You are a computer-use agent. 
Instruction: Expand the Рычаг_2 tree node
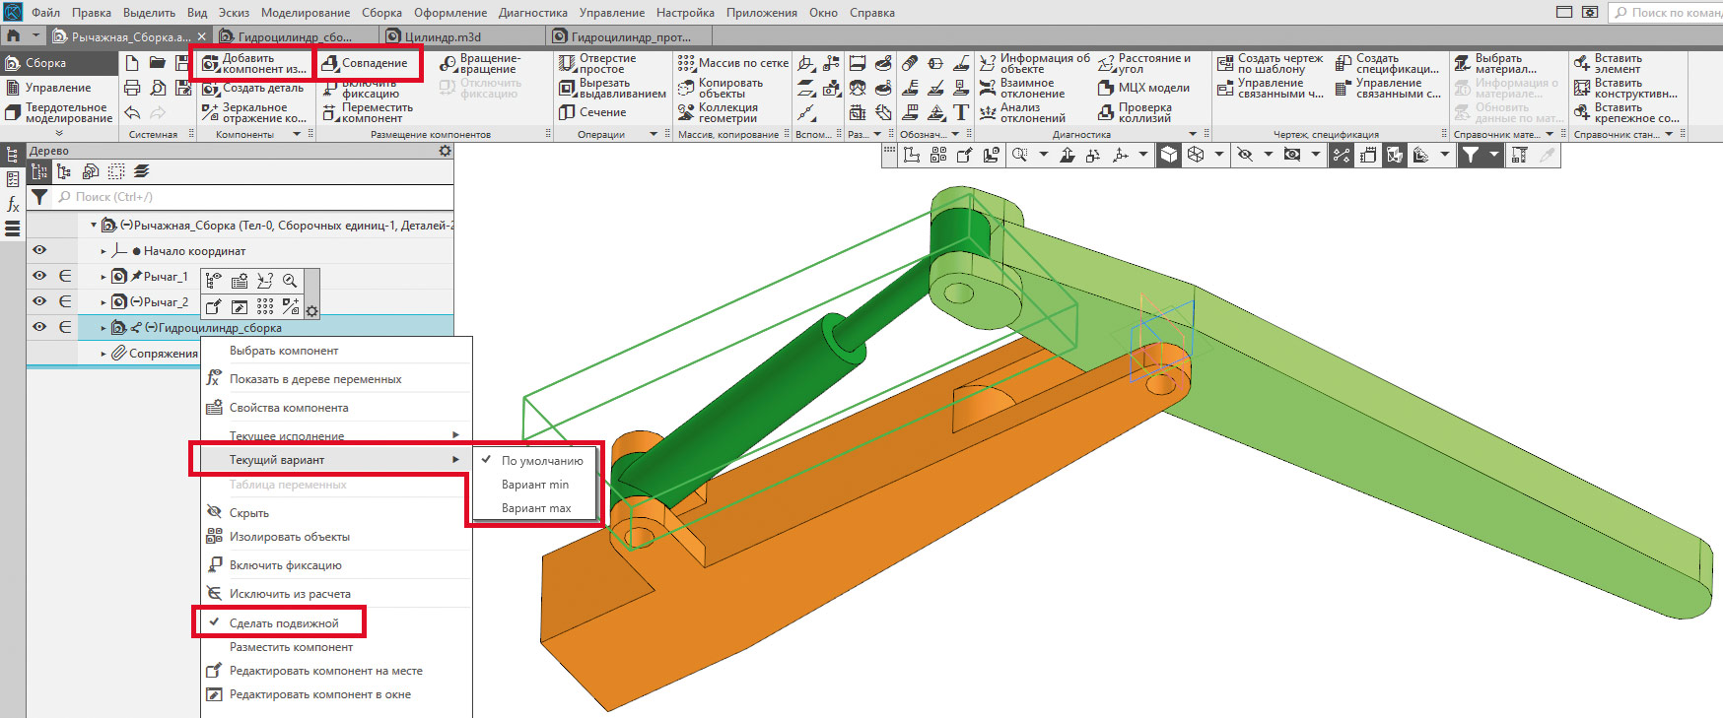pyautogui.click(x=103, y=302)
